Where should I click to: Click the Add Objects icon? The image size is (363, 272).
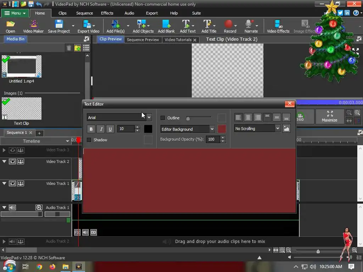pyautogui.click(x=143, y=26)
